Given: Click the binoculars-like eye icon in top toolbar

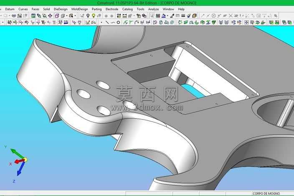Looking at the screenshot, I should click(14, 16).
